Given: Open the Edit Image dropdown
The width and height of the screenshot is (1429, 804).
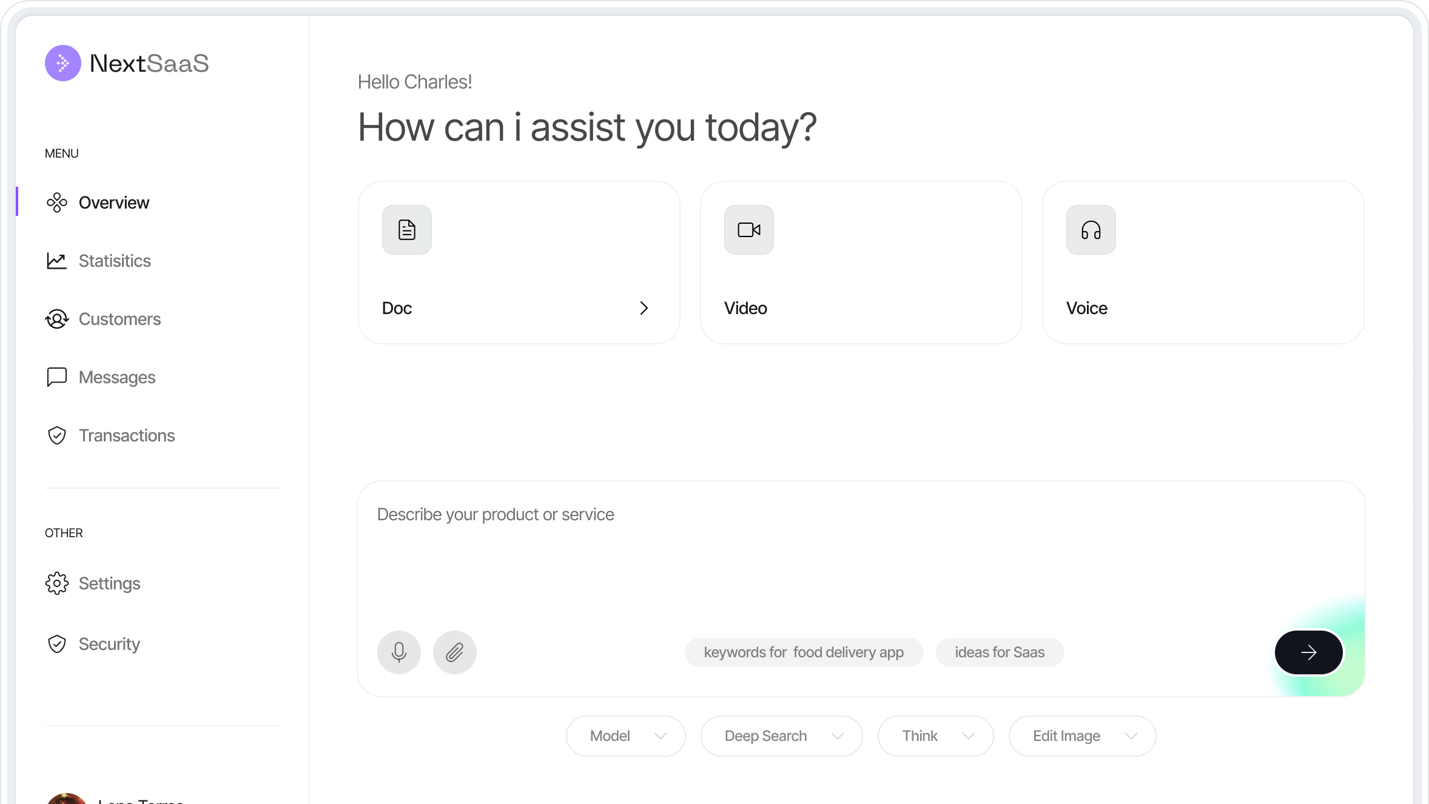Looking at the screenshot, I should pyautogui.click(x=1082, y=736).
